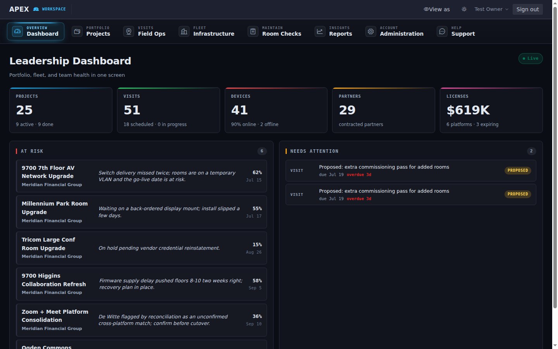Click the View as button
This screenshot has height=349, width=558.
pyautogui.click(x=437, y=9)
